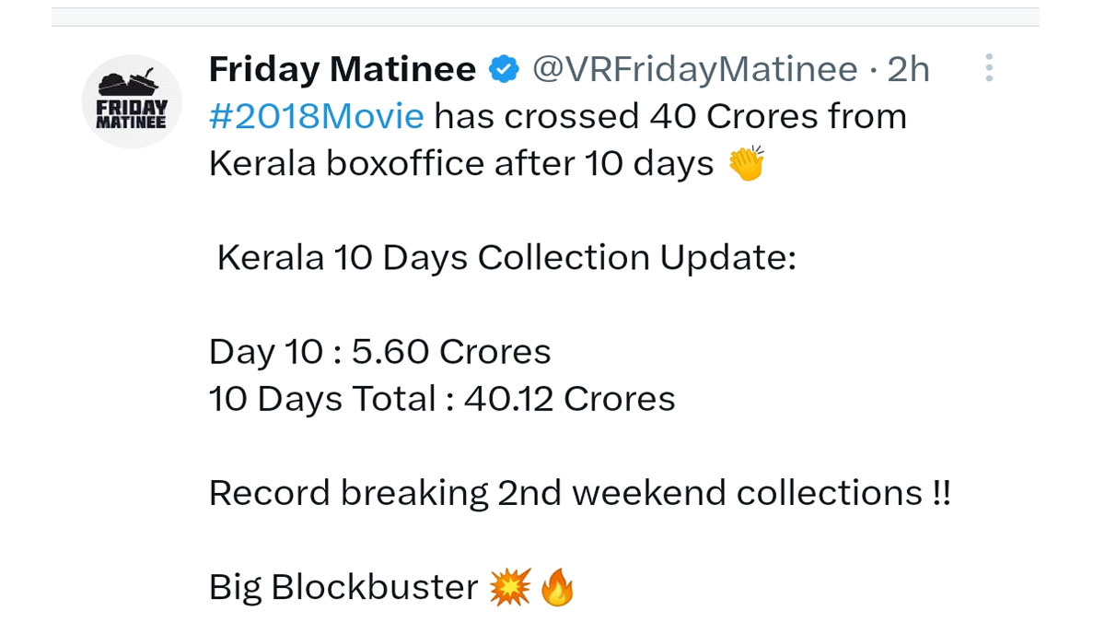Click the '10 Days Total' label text

click(322, 399)
